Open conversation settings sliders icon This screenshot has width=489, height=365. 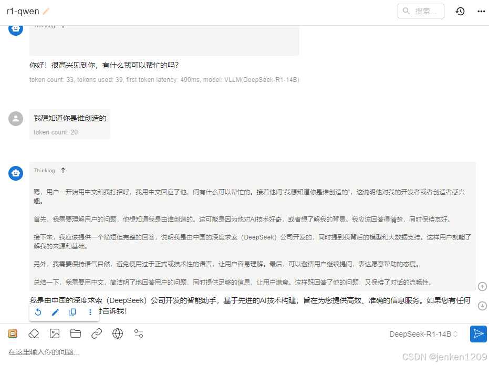click(x=139, y=333)
